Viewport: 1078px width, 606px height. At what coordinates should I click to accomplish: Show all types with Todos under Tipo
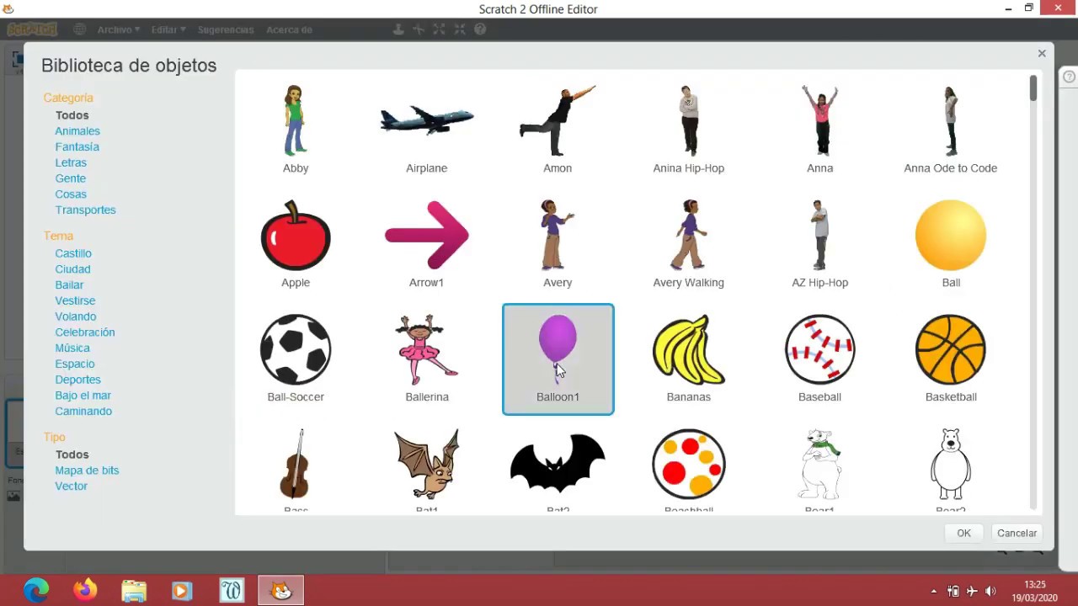pyautogui.click(x=72, y=454)
